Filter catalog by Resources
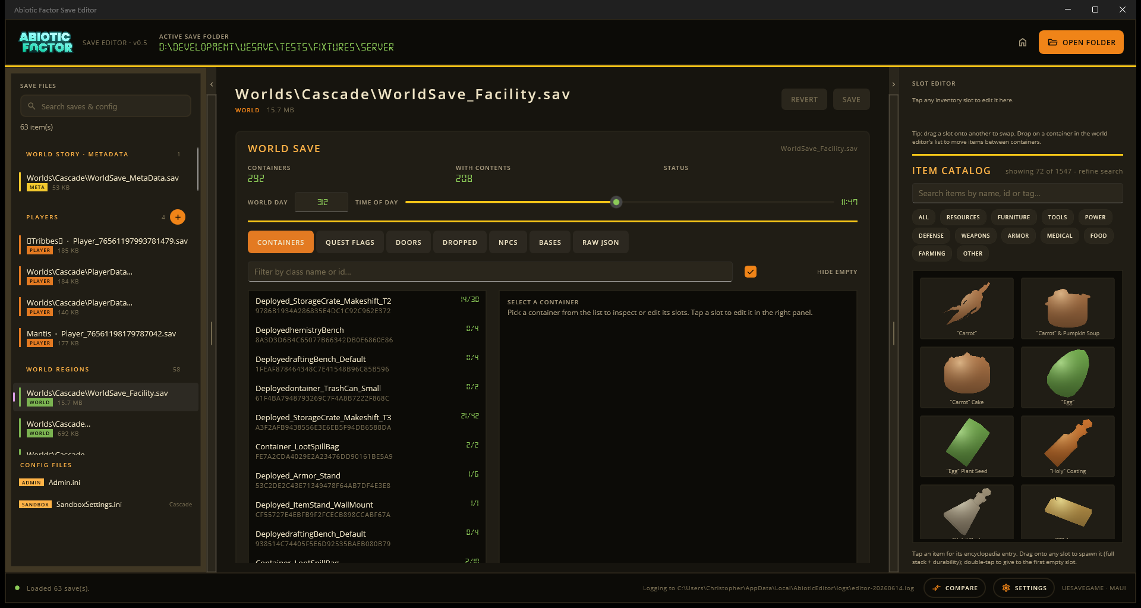Screen dimensions: 1141x608 pos(963,218)
